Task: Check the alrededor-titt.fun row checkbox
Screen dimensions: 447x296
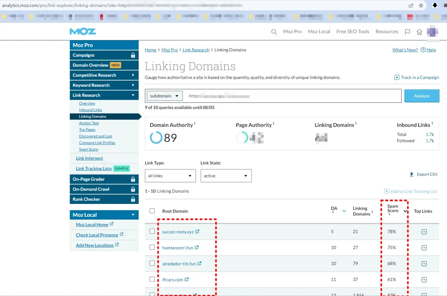Action: pos(152,263)
